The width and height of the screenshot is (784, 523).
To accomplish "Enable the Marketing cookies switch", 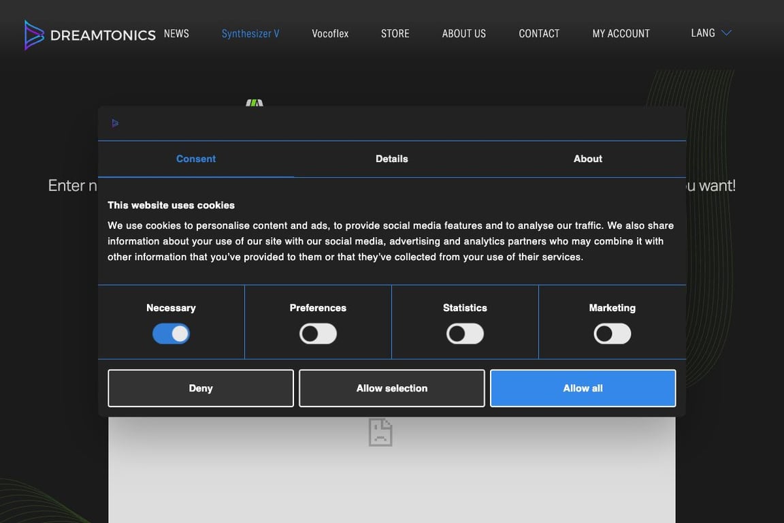I will [x=612, y=334].
